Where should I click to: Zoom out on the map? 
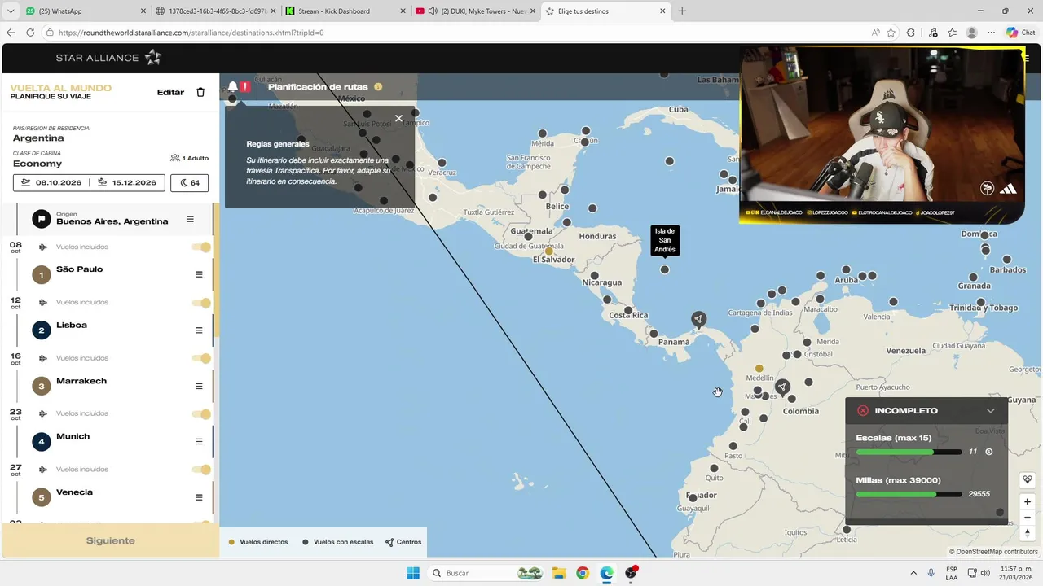coord(1028,518)
